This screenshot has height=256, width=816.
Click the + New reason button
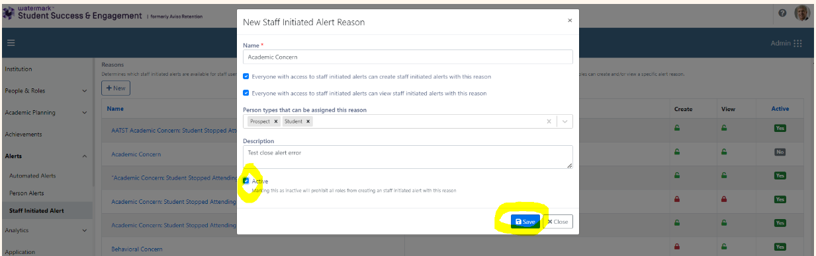(x=115, y=88)
